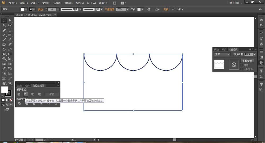265x143 pixels.
Task: Set the fill to None in toolbox
Action: [x=11, y=100]
